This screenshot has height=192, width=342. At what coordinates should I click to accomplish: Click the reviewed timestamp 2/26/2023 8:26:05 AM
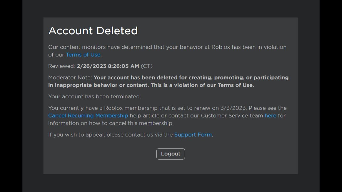[108, 66]
